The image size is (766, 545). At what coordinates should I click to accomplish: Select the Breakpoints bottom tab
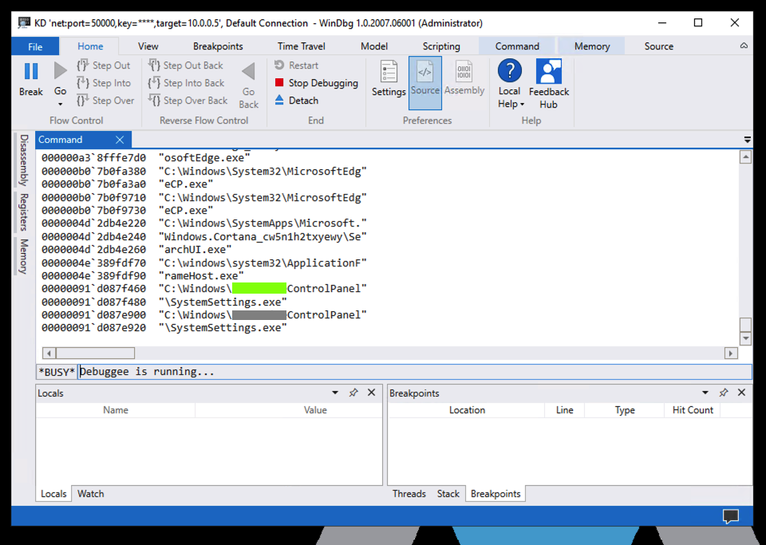click(x=496, y=494)
